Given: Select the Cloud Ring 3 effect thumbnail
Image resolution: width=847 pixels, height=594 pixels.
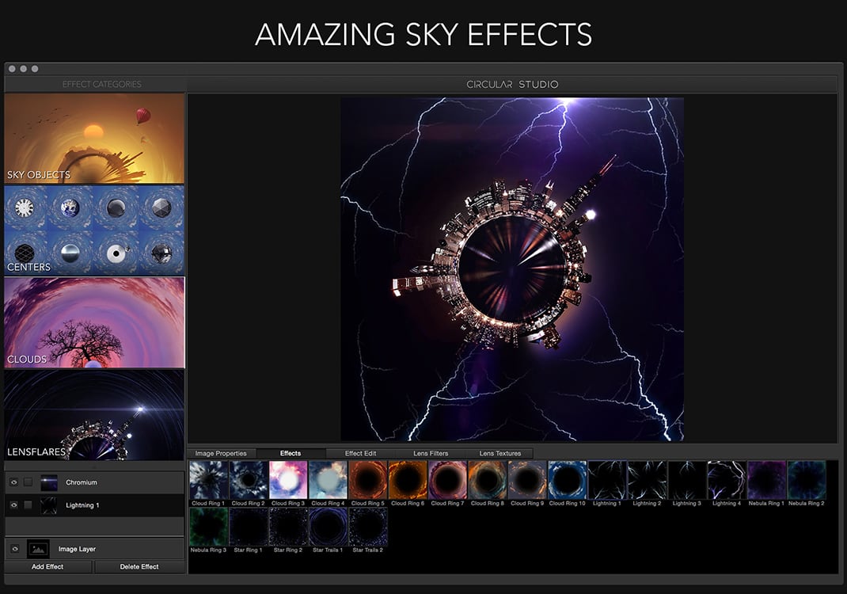Looking at the screenshot, I should click(x=289, y=480).
